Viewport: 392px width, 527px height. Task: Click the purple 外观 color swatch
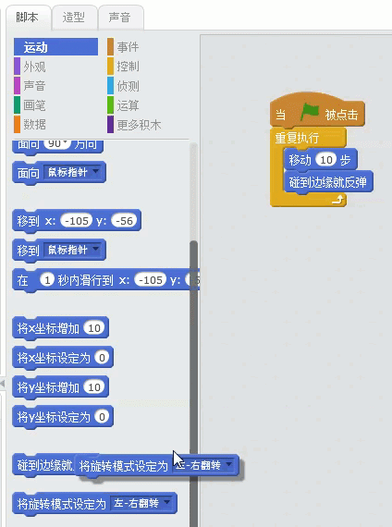coord(17,67)
